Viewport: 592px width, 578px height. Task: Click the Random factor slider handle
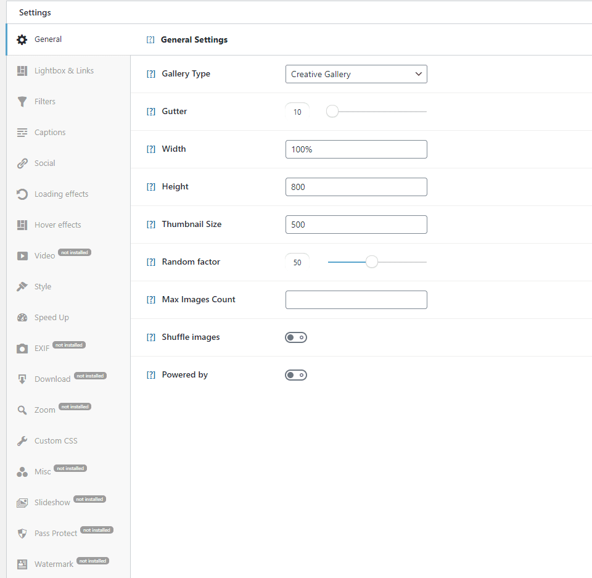pyautogui.click(x=371, y=262)
